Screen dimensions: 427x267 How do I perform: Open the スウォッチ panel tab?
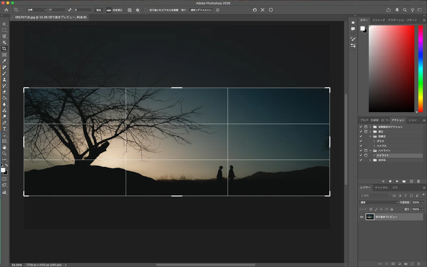click(x=379, y=20)
